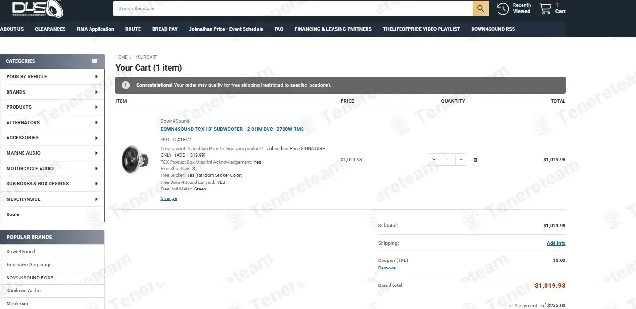Increase quantity with up arrow
This screenshot has height=309, width=636.
[461, 160]
